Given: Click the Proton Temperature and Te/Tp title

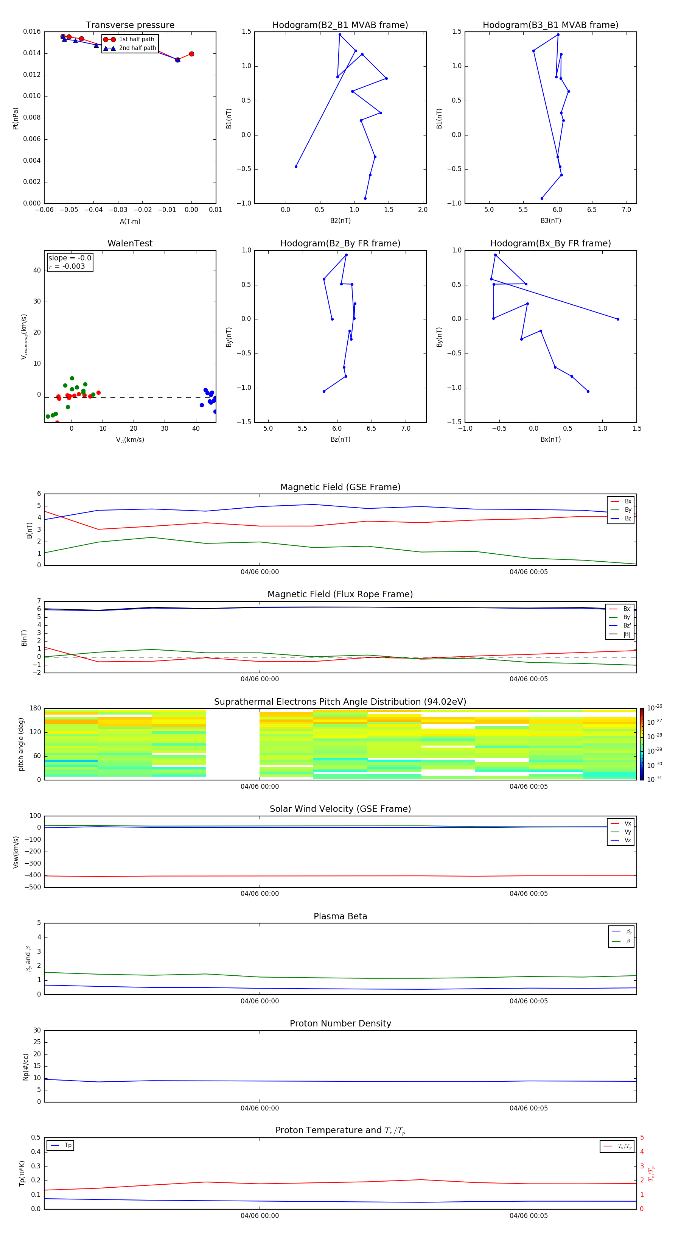Looking at the screenshot, I should pyautogui.click(x=340, y=1131).
